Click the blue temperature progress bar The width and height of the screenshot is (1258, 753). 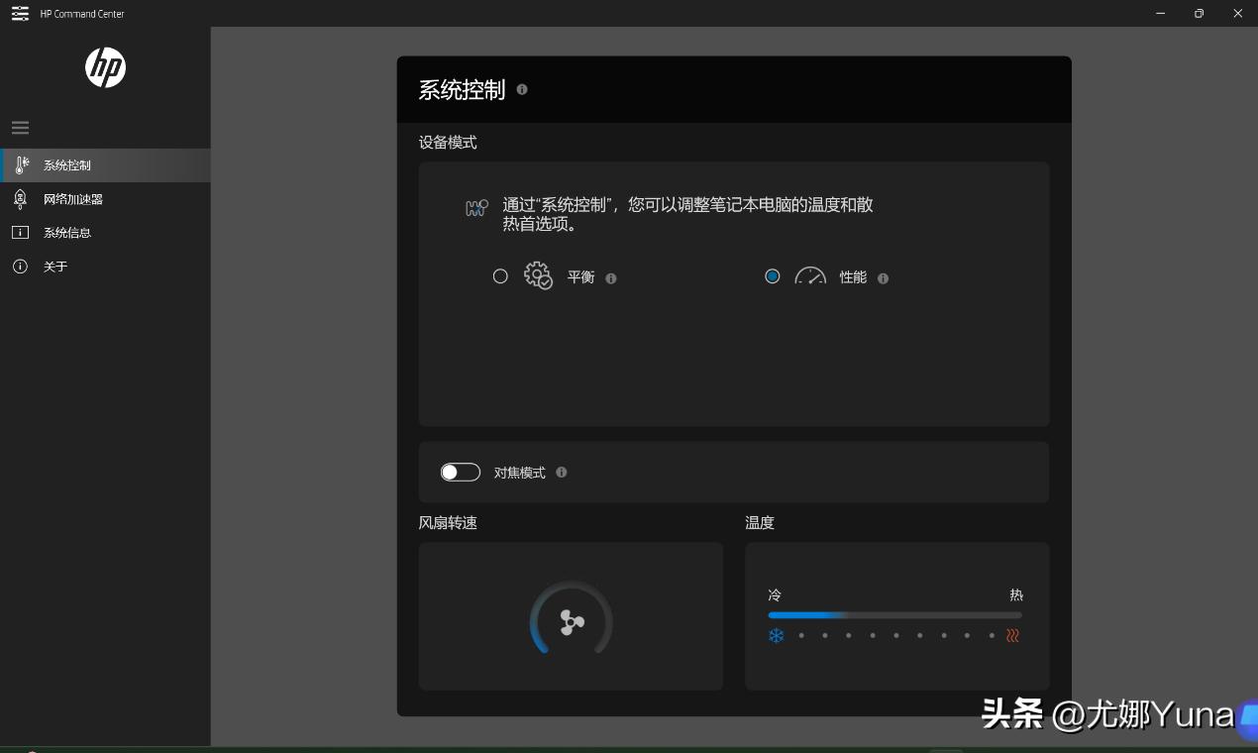tap(807, 615)
